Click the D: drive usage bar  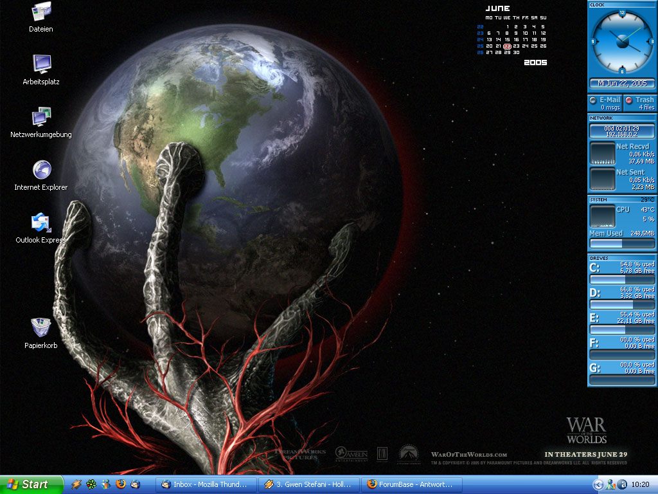coord(622,304)
